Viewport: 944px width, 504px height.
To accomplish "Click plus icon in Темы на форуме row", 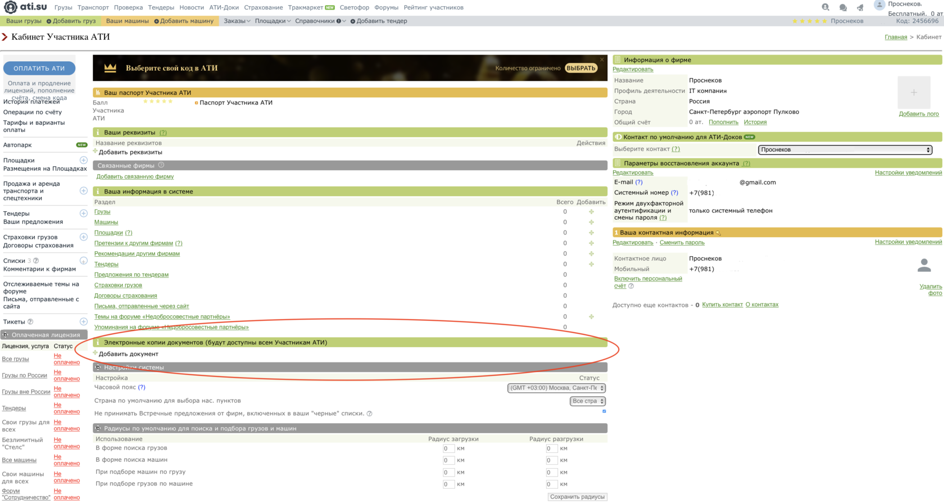I will tap(591, 317).
